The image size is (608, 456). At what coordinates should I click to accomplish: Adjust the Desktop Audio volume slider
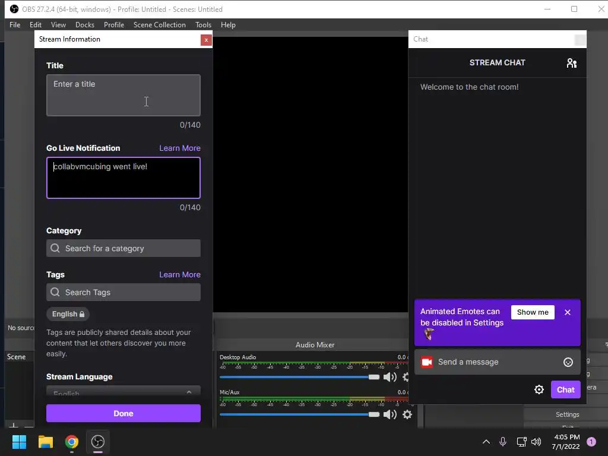299,377
